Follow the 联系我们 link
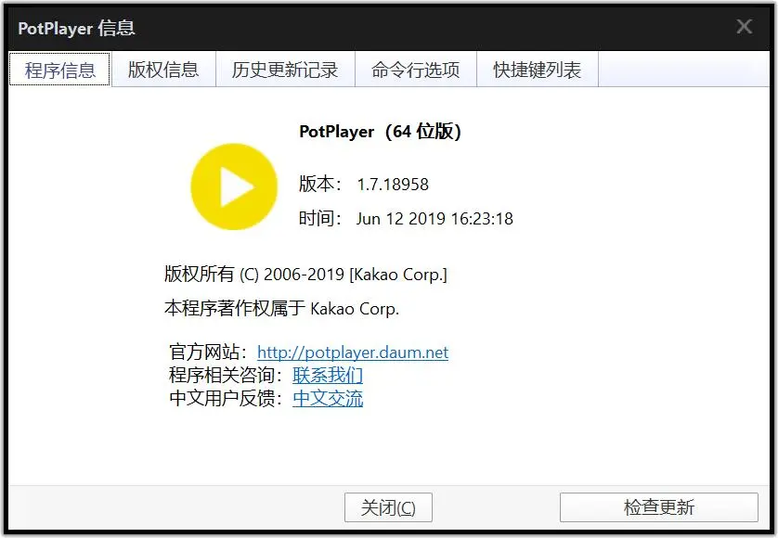778x538 pixels. click(328, 376)
